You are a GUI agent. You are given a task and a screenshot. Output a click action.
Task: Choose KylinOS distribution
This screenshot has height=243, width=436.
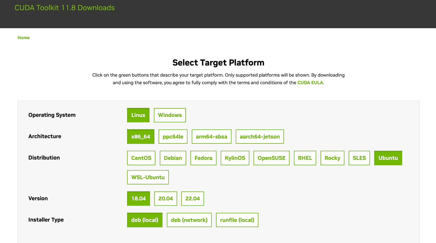pos(235,158)
